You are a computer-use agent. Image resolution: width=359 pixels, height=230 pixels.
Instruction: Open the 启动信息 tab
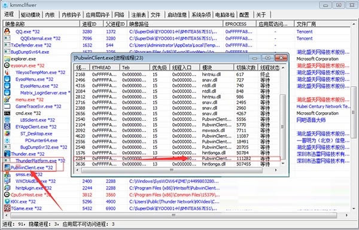[177, 15]
